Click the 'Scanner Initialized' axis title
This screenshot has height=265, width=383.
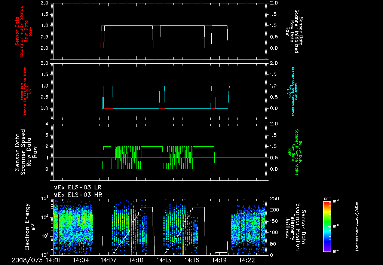(x=295, y=31)
